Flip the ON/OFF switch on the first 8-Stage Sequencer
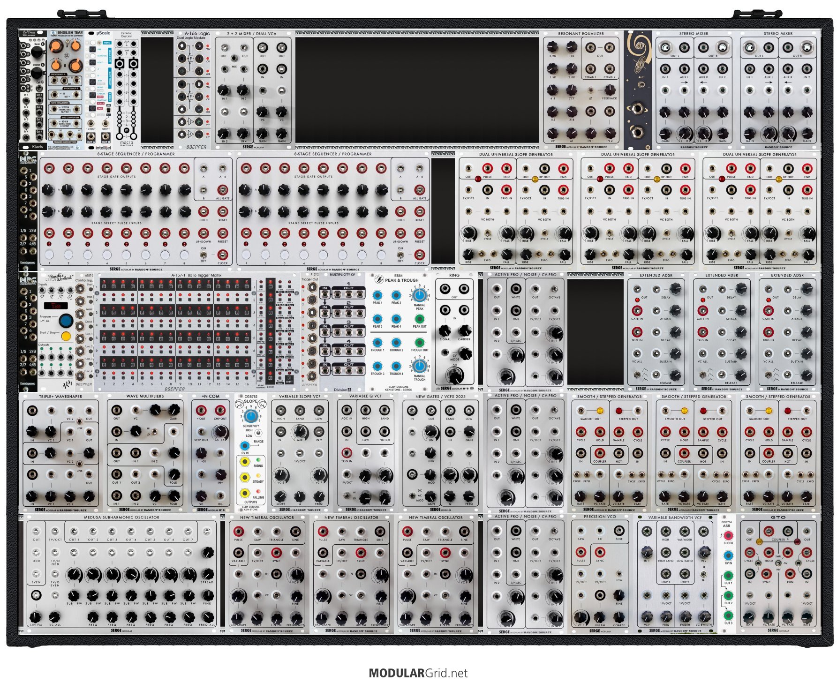837x683 pixels. pyautogui.click(x=204, y=255)
